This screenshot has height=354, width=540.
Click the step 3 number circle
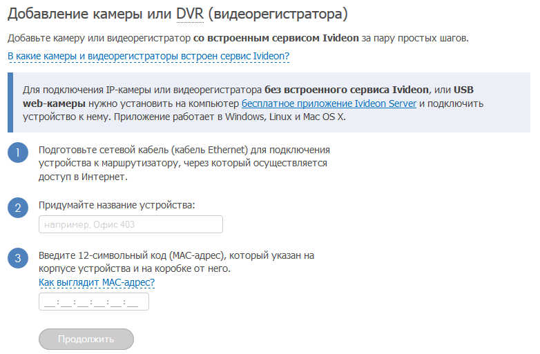coord(18,258)
